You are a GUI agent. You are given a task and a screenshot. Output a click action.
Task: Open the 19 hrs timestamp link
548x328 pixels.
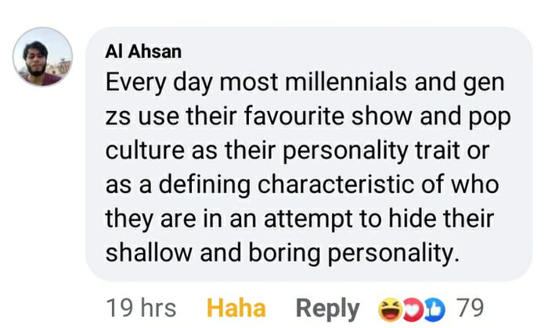point(141,308)
